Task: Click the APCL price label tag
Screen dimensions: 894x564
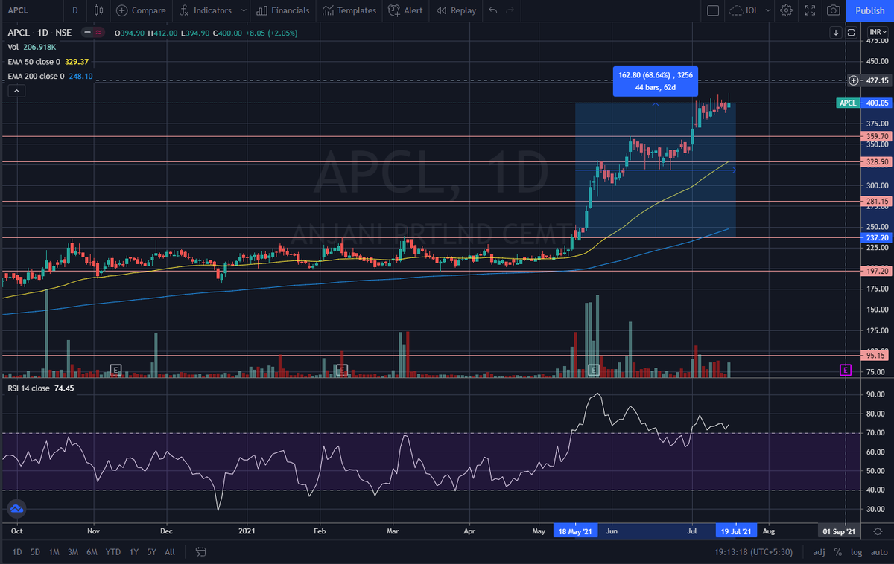Action: [847, 103]
